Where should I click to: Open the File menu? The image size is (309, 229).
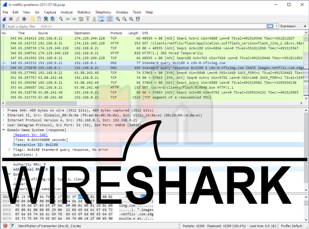click(5, 12)
